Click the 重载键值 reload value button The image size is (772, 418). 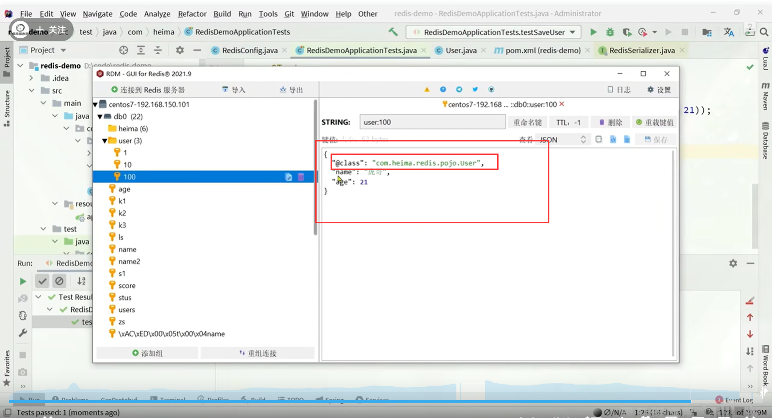654,123
